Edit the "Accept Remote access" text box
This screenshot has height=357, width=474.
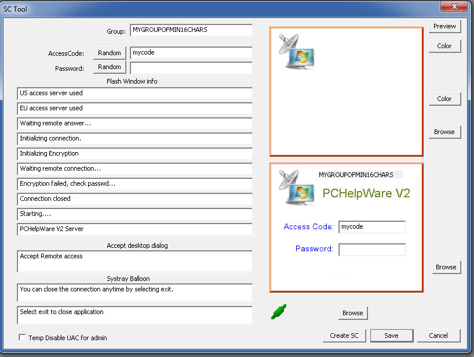[x=134, y=261]
